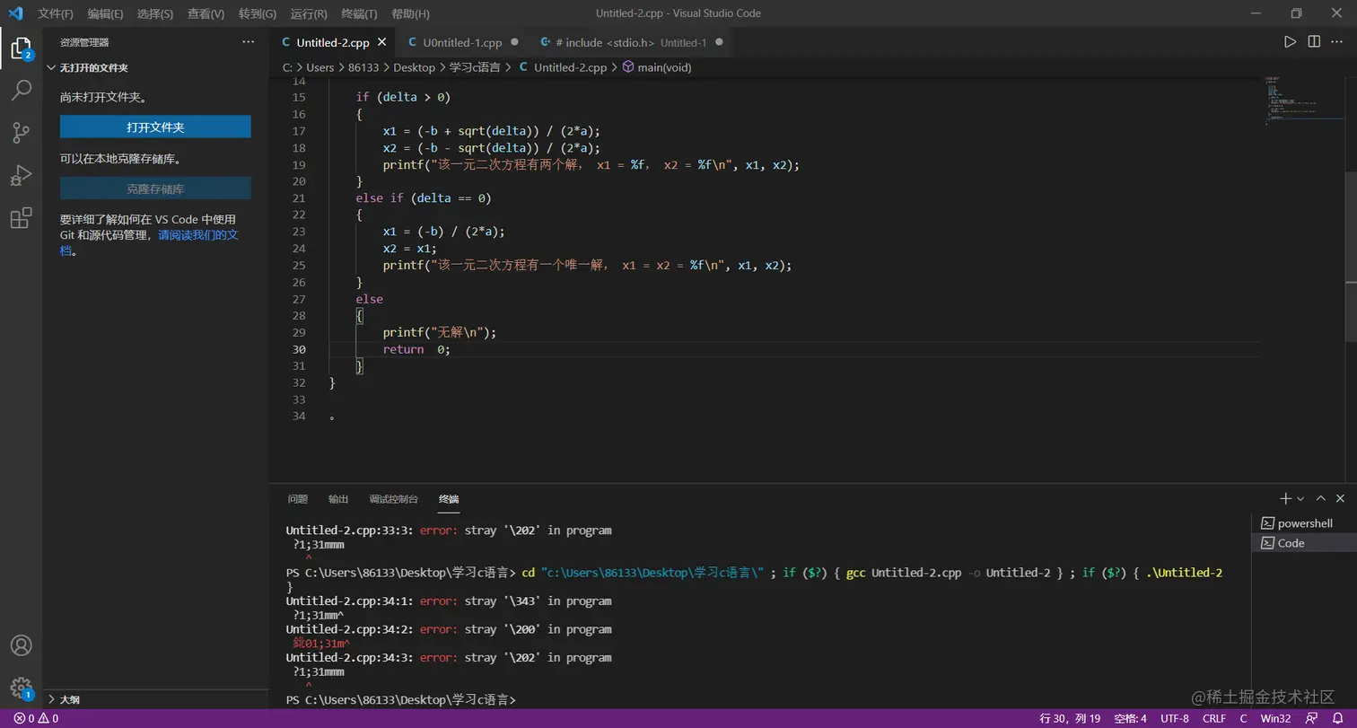The image size is (1357, 728).
Task: Switch to the U0ntitled-1.cpp tab
Action: [x=461, y=42]
